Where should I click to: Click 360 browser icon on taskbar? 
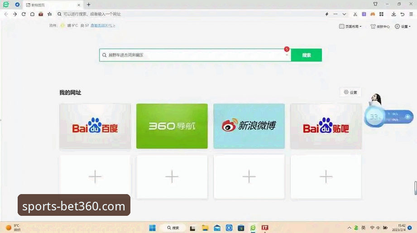click(x=253, y=228)
